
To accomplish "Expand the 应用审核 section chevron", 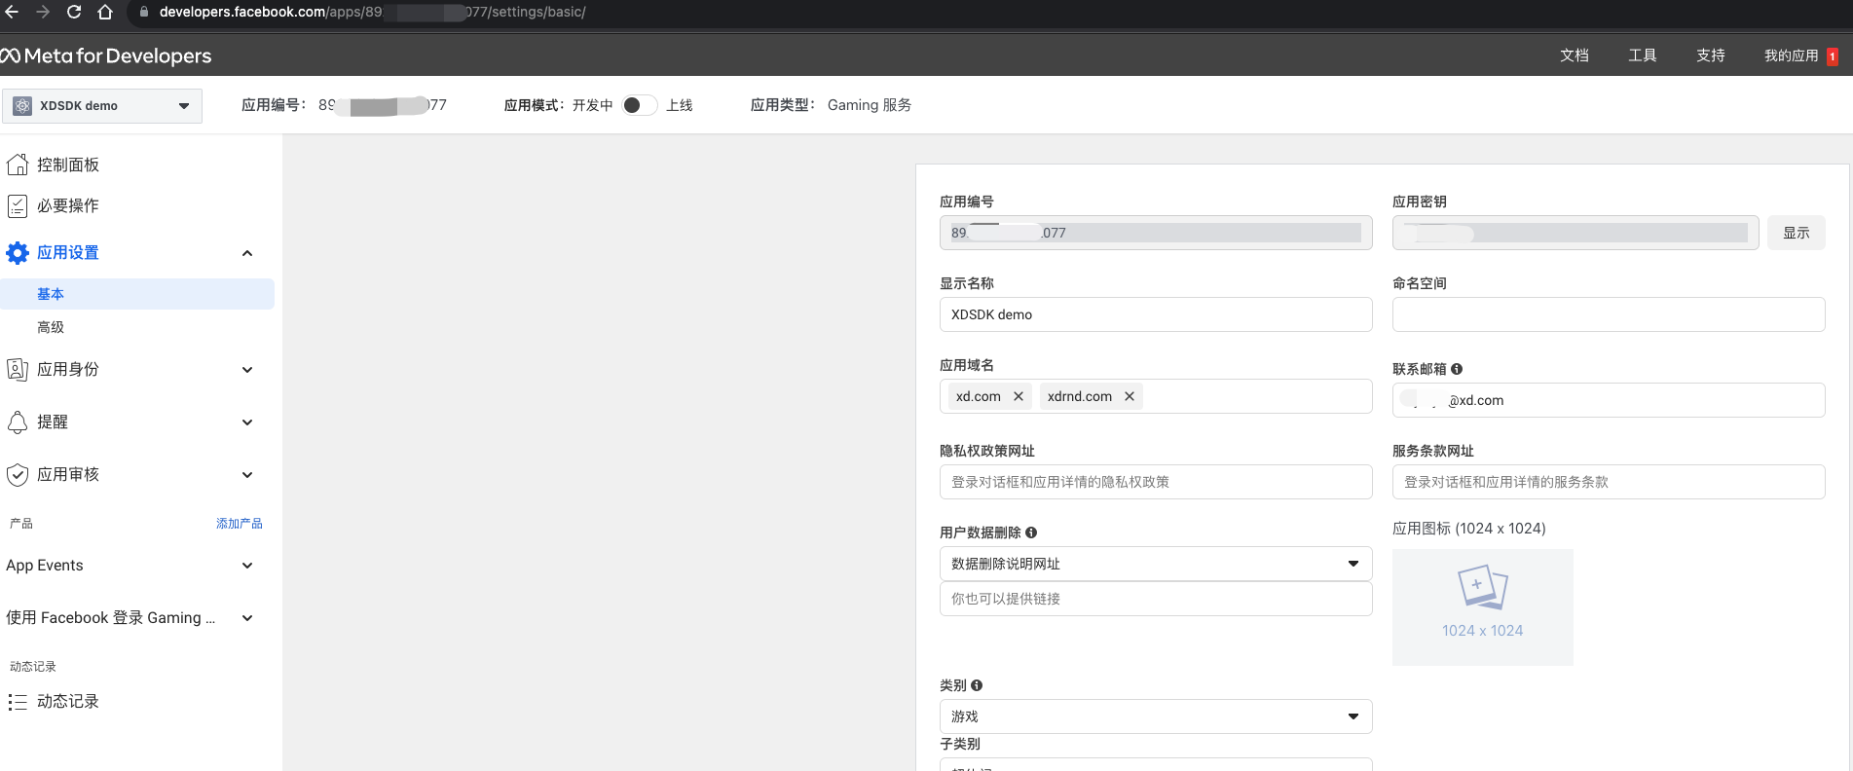I will click(x=247, y=475).
